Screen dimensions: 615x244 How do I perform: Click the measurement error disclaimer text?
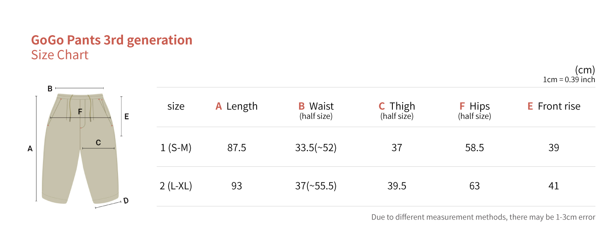tap(483, 217)
